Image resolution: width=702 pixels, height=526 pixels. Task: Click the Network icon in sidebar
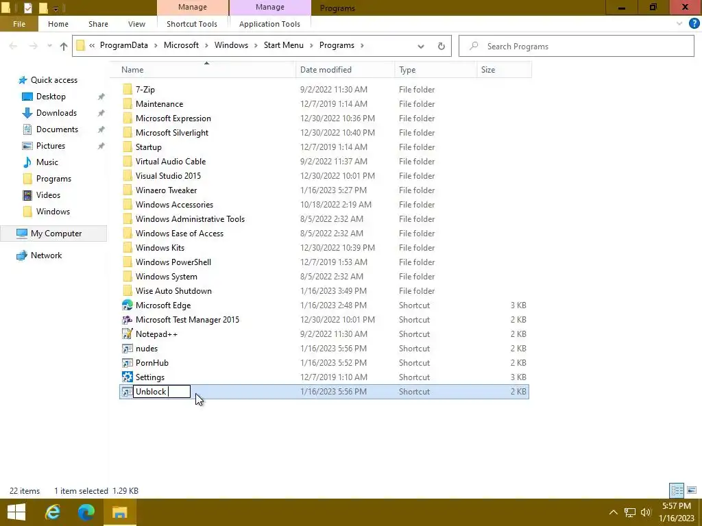click(22, 255)
